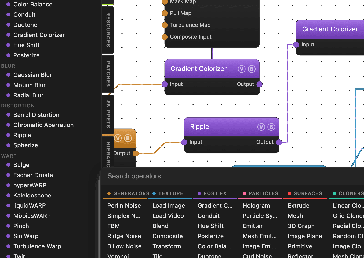Select Spherize in the sidebar

(26, 145)
